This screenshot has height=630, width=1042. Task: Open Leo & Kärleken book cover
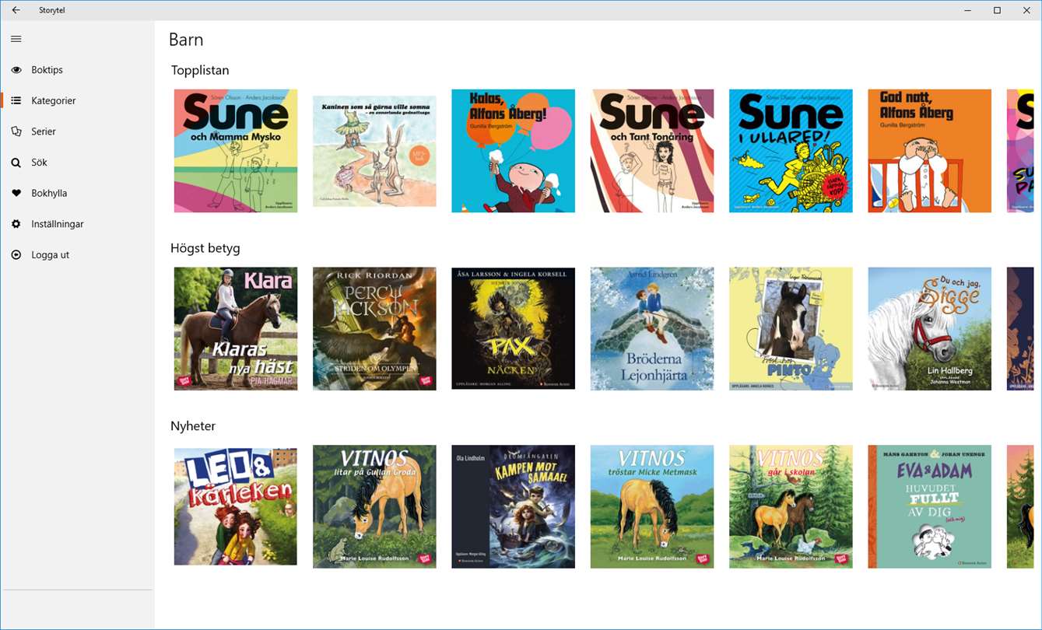click(236, 506)
